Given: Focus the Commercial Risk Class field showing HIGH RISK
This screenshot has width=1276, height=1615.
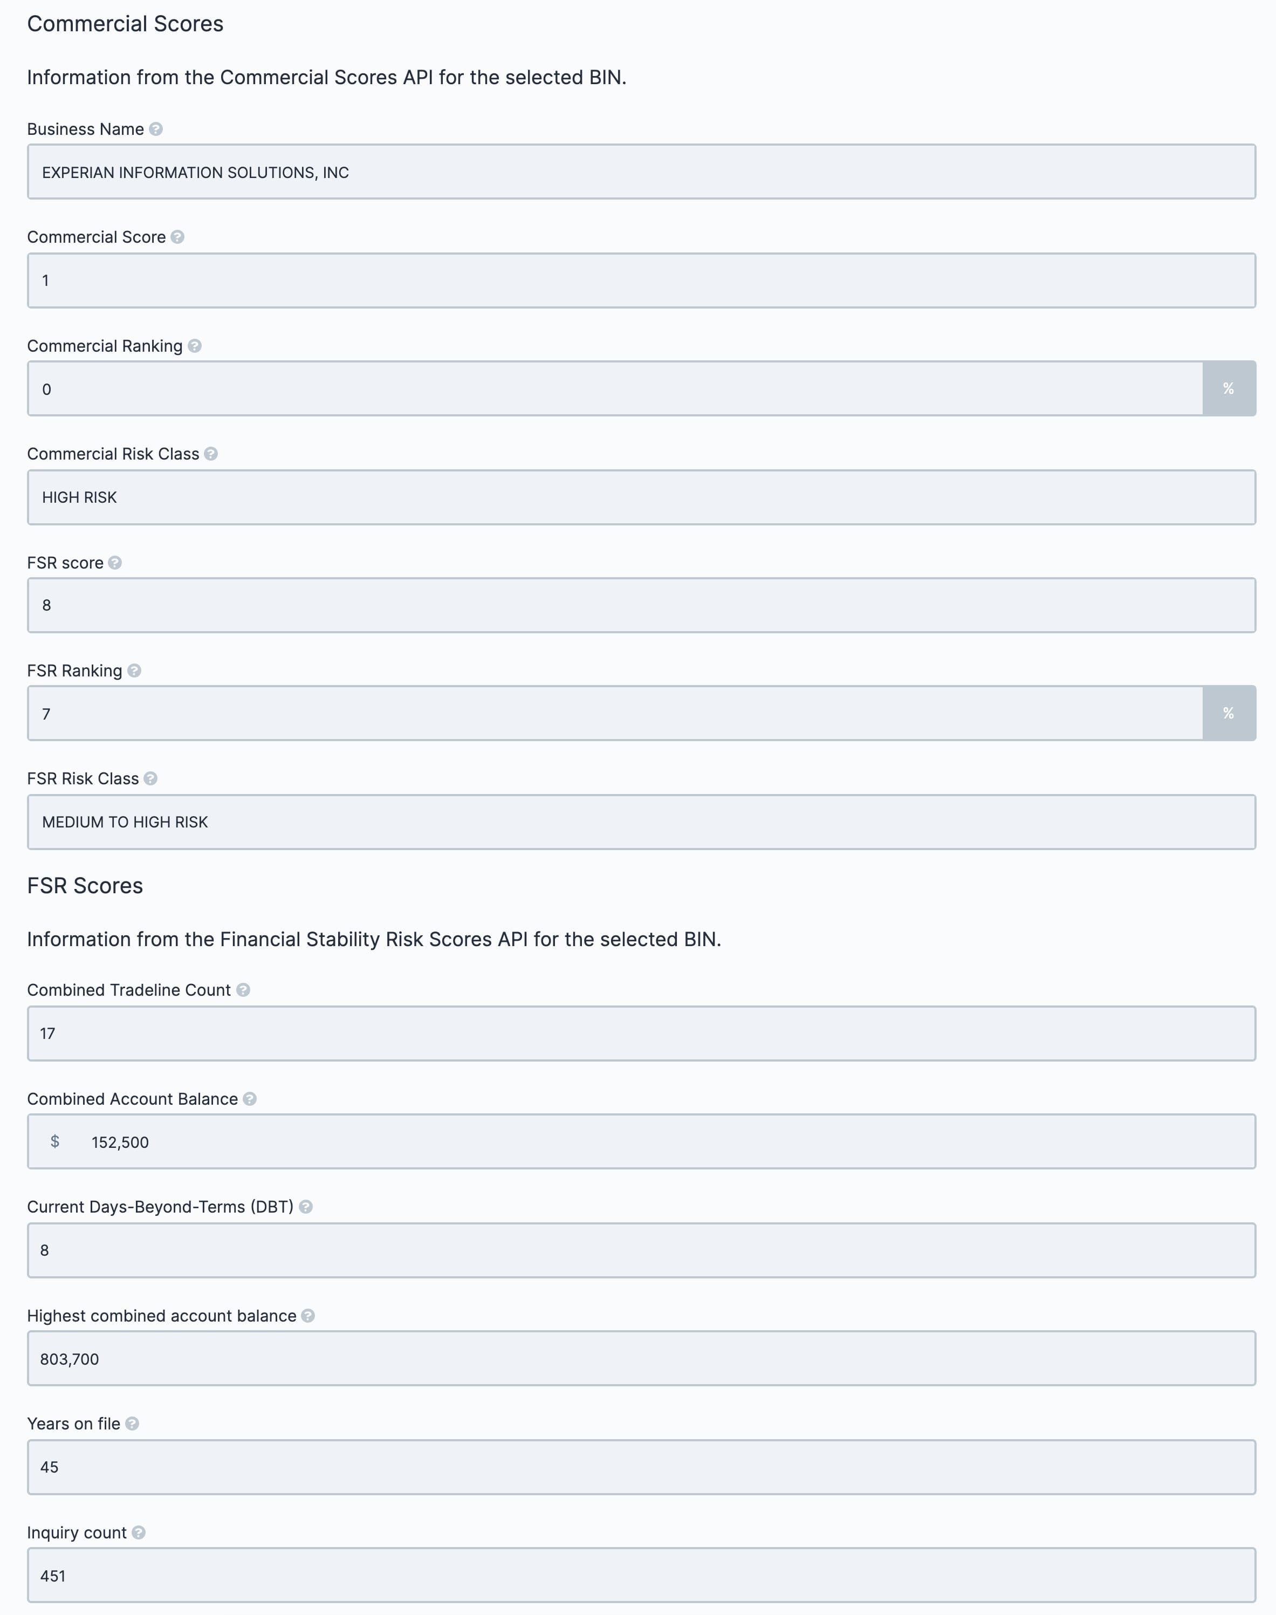Looking at the screenshot, I should (641, 497).
